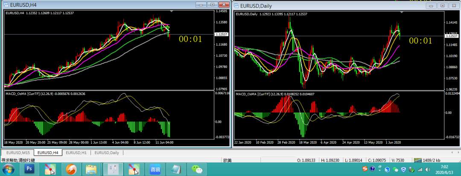461x176 pixels.
Task: Open the orange swirl app in taskbar
Action: [71, 169]
